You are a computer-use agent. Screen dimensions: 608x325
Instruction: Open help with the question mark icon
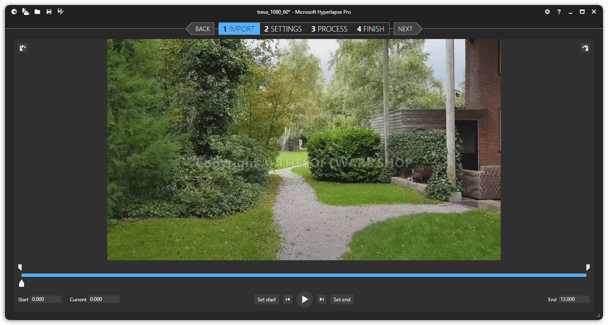559,12
